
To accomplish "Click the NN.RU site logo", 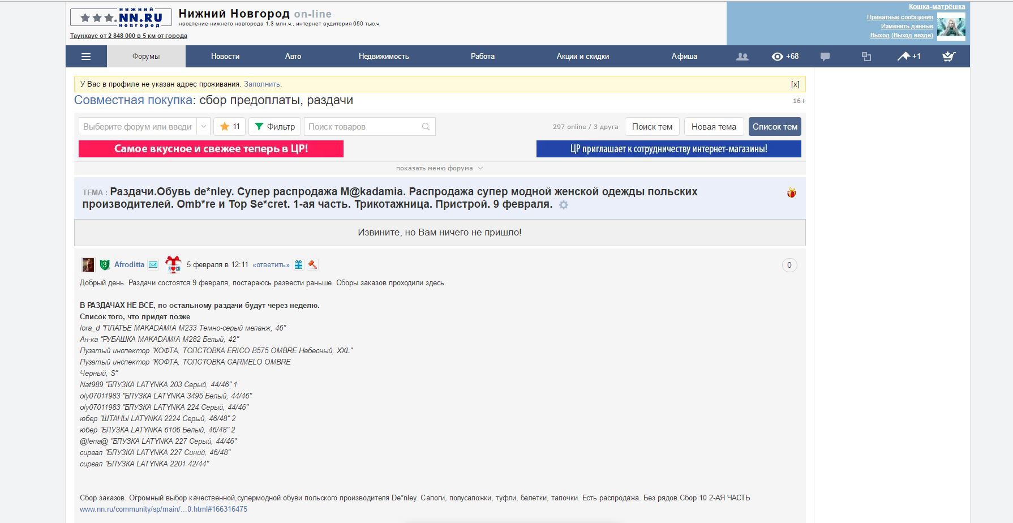I will pyautogui.click(x=121, y=17).
